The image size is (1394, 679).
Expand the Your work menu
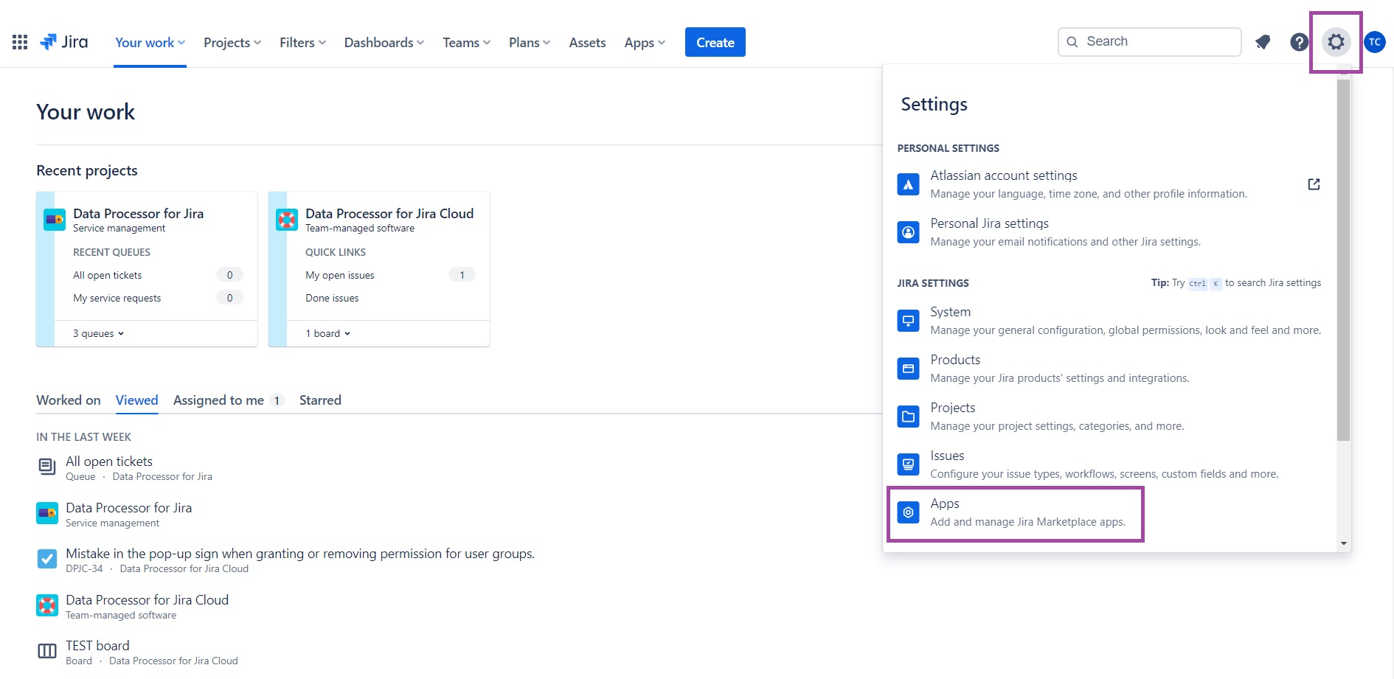coord(150,43)
